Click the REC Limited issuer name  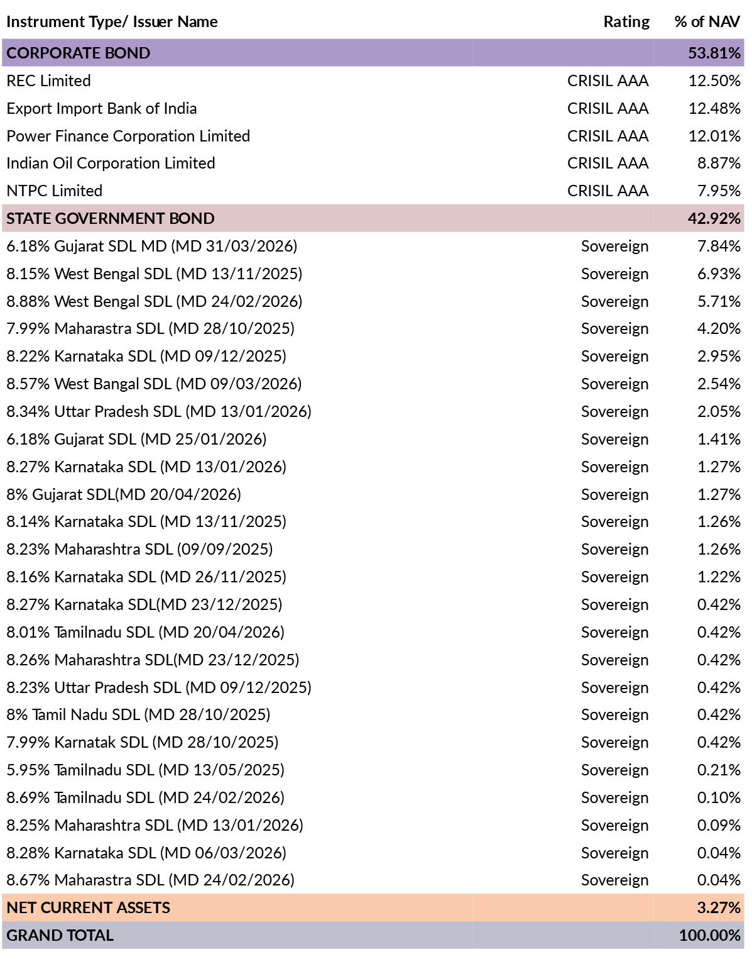tap(48, 81)
